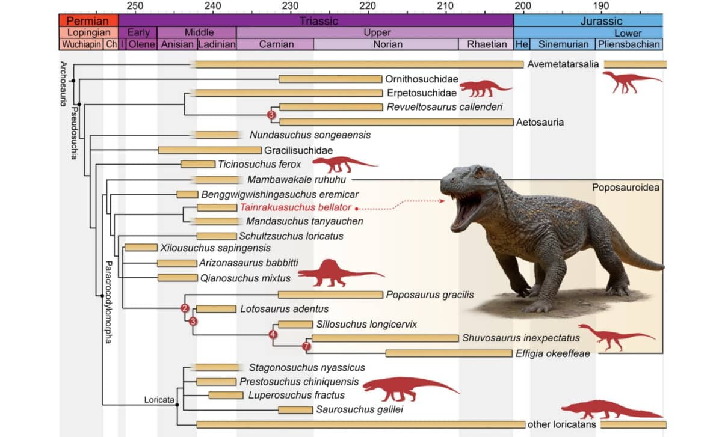Image resolution: width=722 pixels, height=437 pixels.
Task: Toggle the red node marker numbered 2
Action: [184, 309]
